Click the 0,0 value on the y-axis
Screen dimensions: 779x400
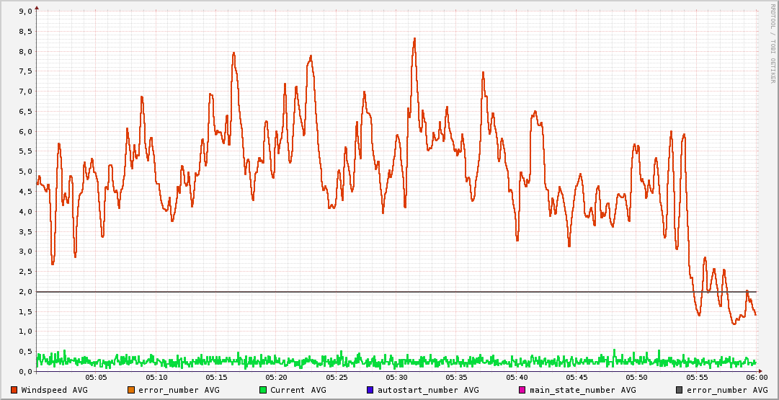[25, 371]
